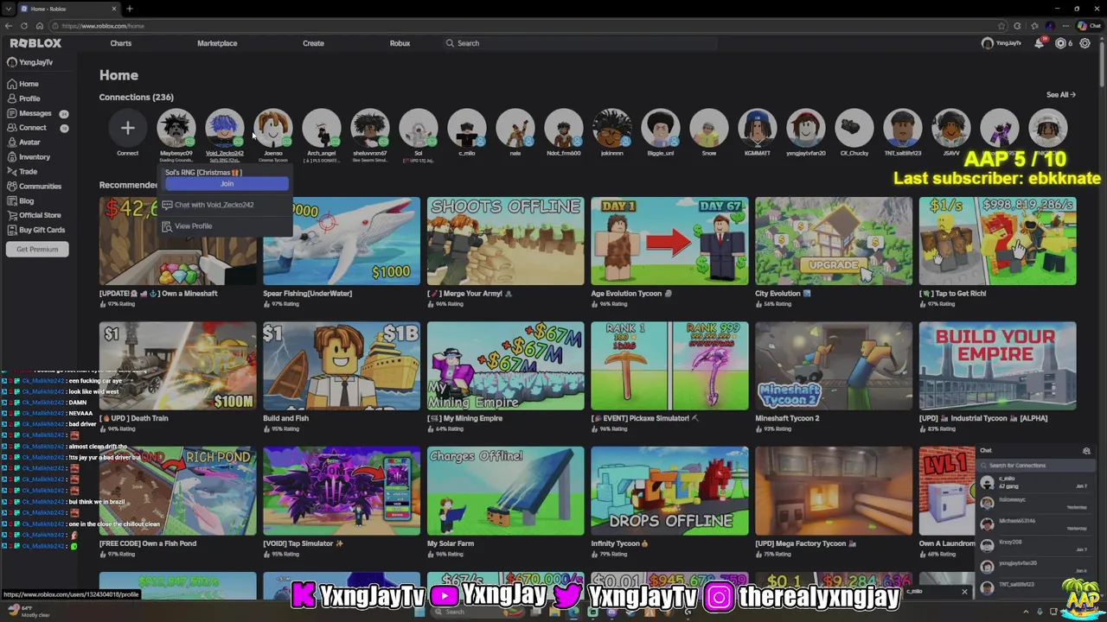This screenshot has height=622, width=1107.
Task: Open Official Store in the sidebar
Action: coord(33,215)
